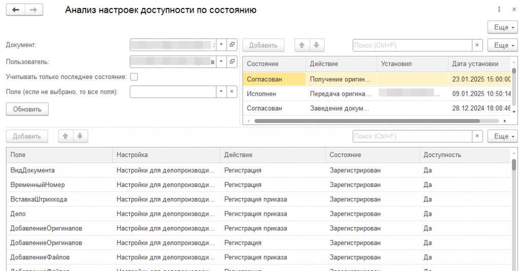Viewport: 519px width, 271px height.
Task: Toggle 'Учитывать только последнее состояние' checkbox
Action: 134,77
